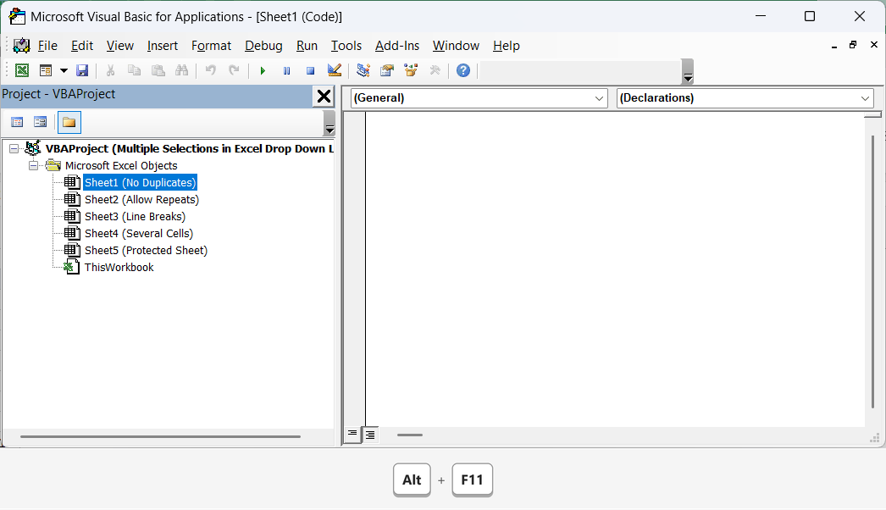Select ThisWorkbook in project tree
886x510 pixels.
(x=119, y=268)
